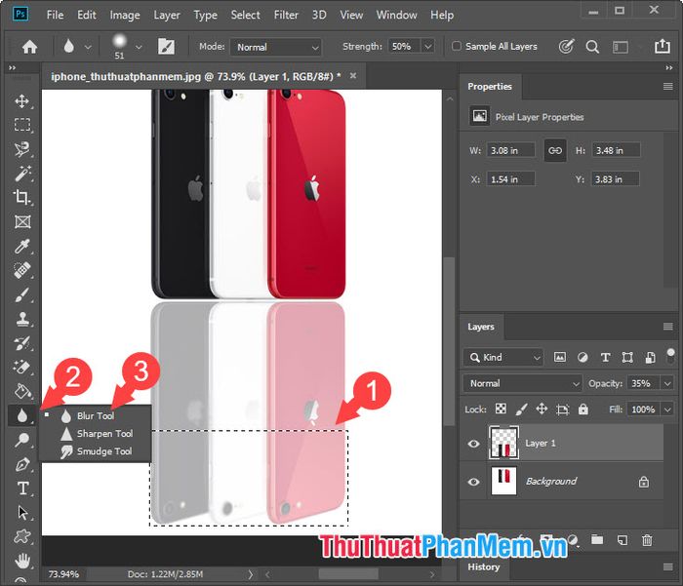The image size is (683, 586).
Task: Select the Magic Wand tool
Action: click(22, 174)
